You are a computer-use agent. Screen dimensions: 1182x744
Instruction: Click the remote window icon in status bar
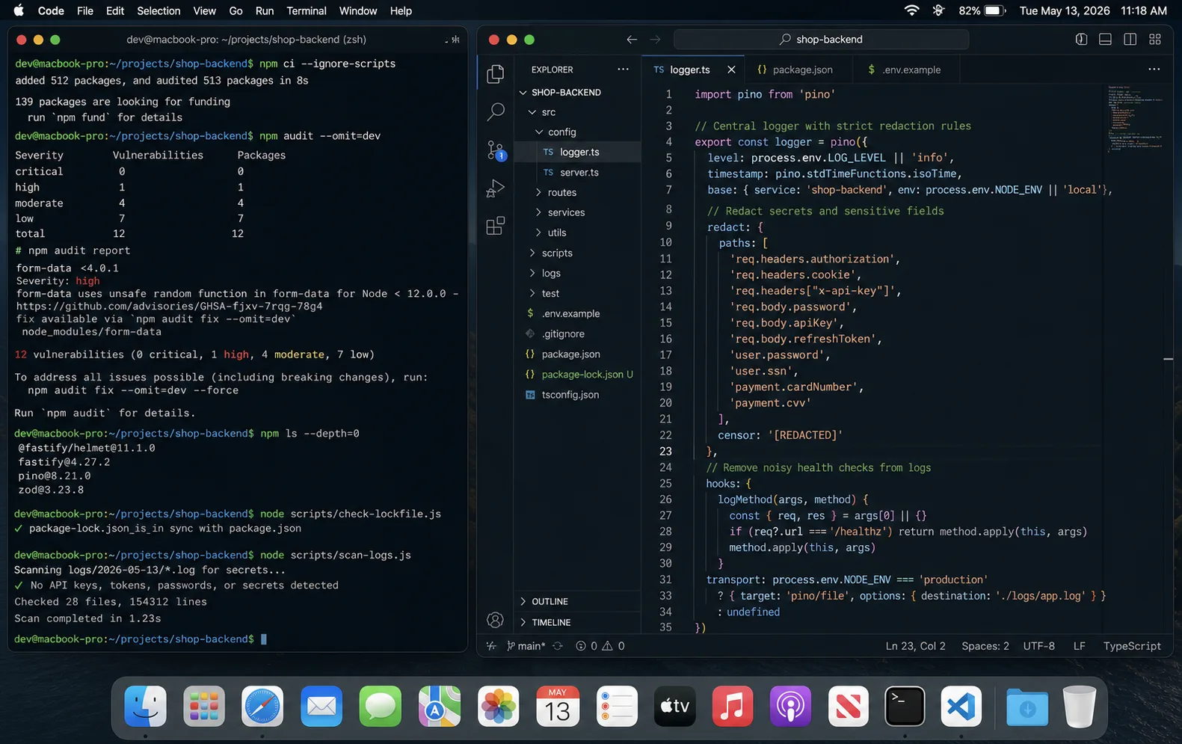[x=490, y=646]
